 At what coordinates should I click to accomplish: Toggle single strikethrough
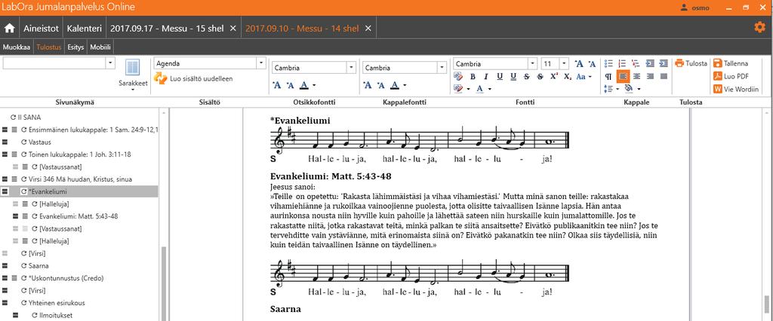tap(526, 76)
